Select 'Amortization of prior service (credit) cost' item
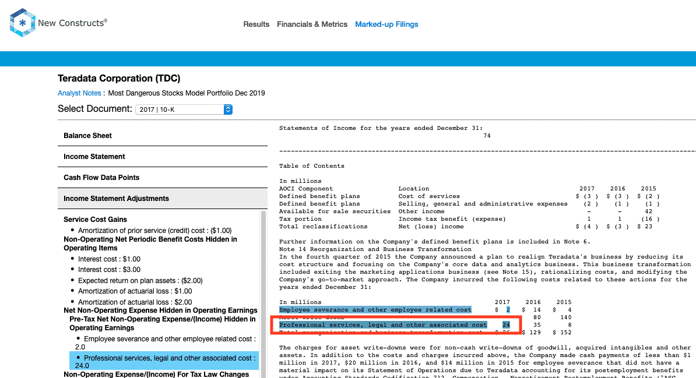The image size is (696, 378). tap(155, 231)
